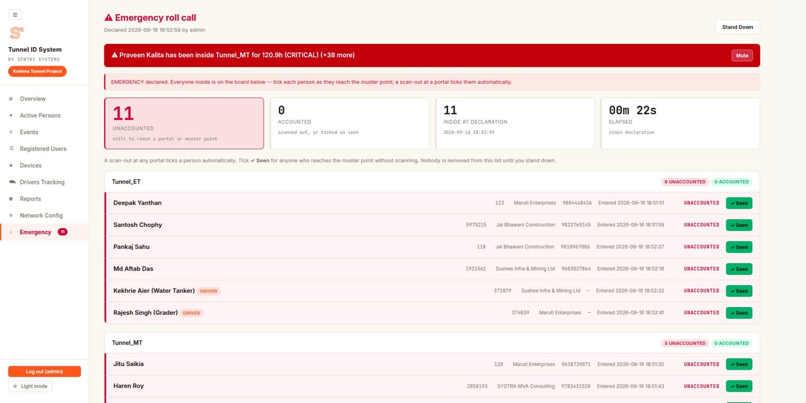Mark Haren Roy as Seen
The width and height of the screenshot is (806, 403).
739,386
